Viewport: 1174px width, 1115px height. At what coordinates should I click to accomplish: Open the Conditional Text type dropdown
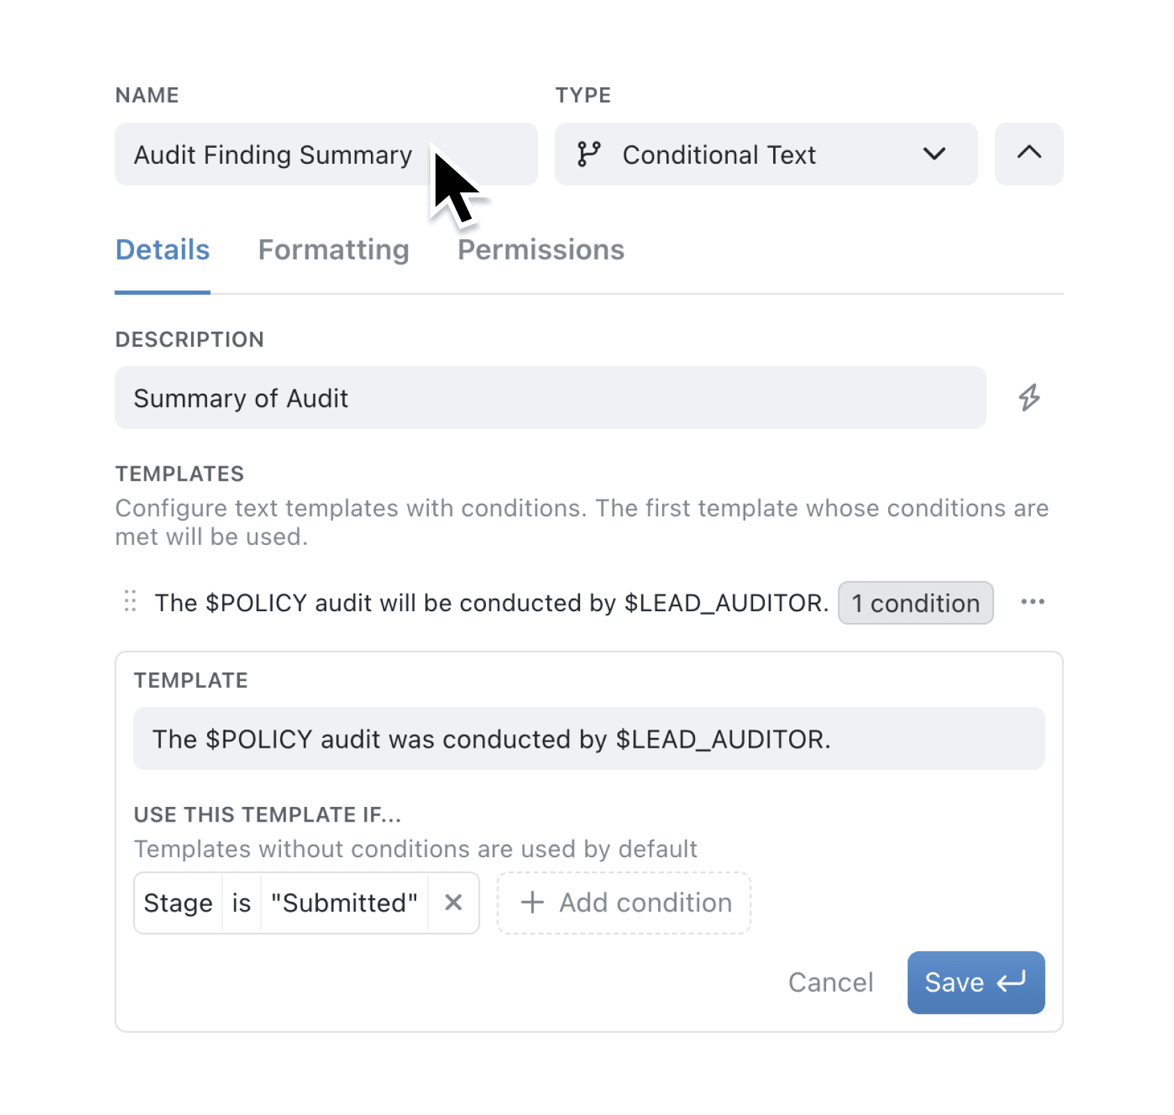click(x=936, y=154)
